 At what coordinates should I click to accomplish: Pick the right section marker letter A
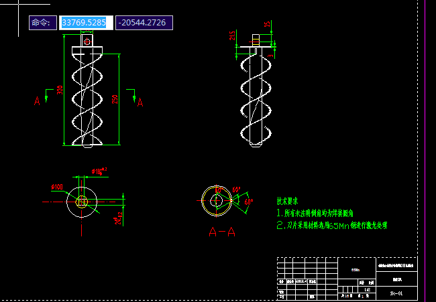tap(140, 102)
